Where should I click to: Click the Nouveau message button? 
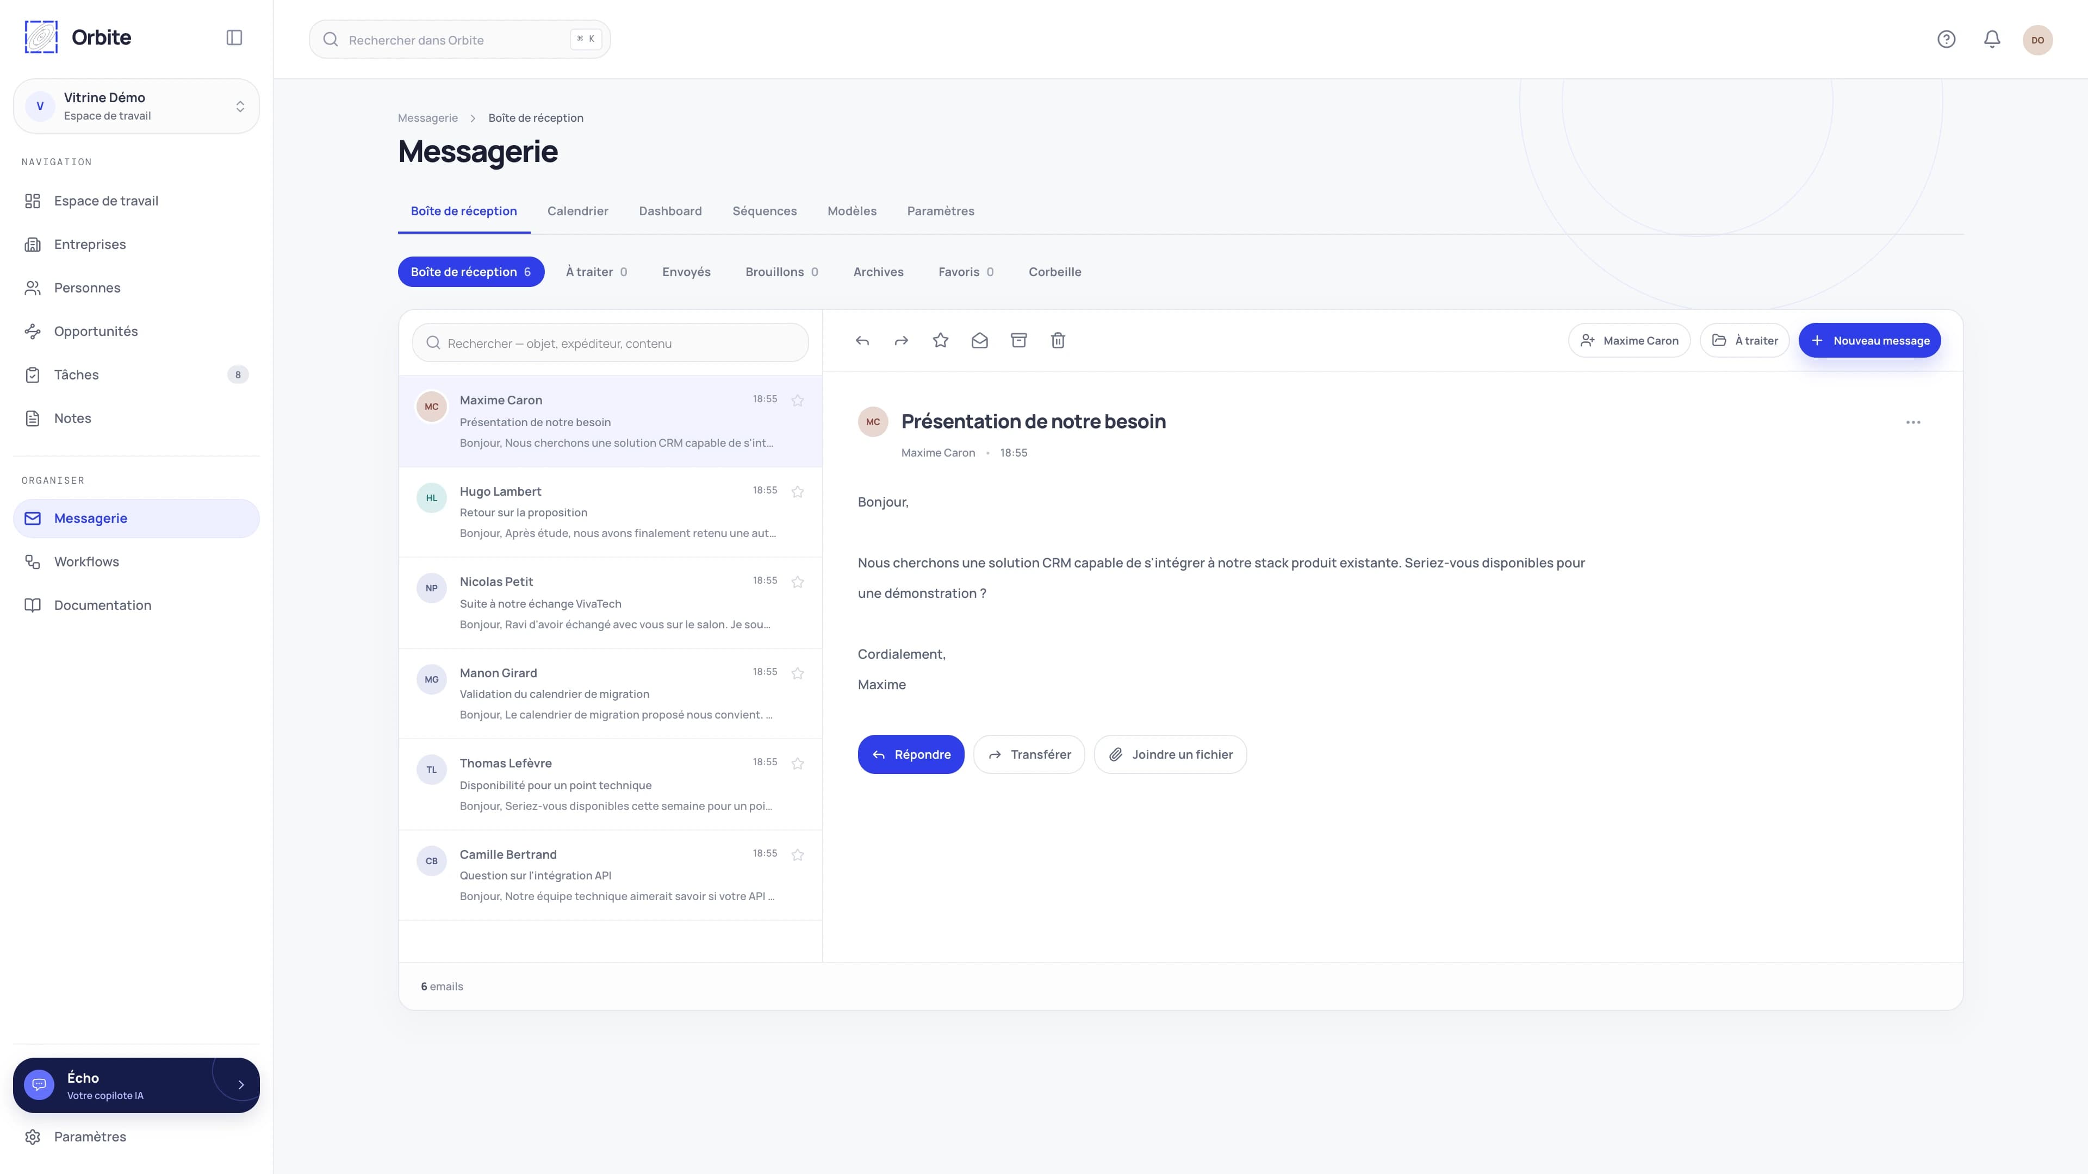click(x=1869, y=340)
